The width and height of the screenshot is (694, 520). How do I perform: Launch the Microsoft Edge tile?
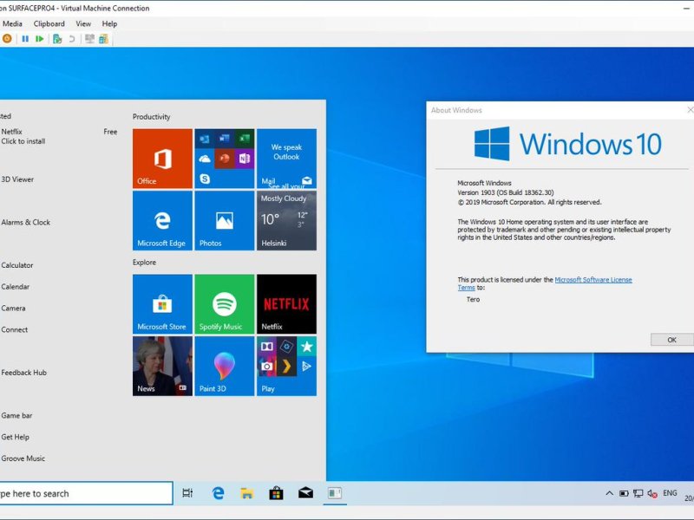(x=162, y=221)
